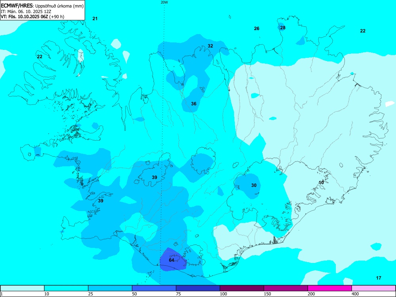Click the legend tick label 400

pyautogui.click(x=355, y=294)
